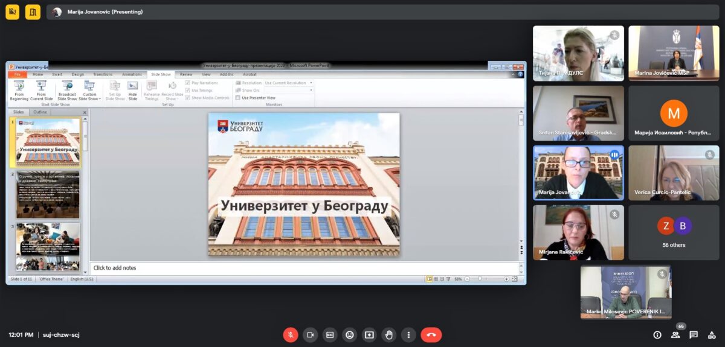Start slide show From Beginning
This screenshot has width=725, height=347.
click(19, 91)
